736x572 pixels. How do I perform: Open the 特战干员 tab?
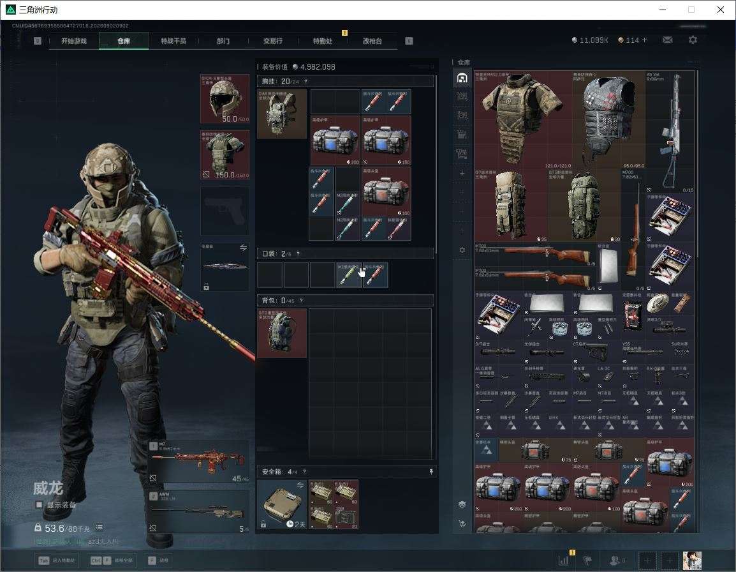pos(173,41)
